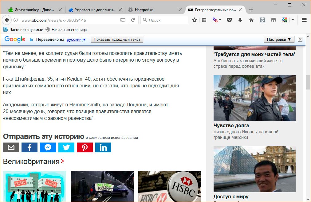Open HSBC sign thumbnail

point(170,186)
